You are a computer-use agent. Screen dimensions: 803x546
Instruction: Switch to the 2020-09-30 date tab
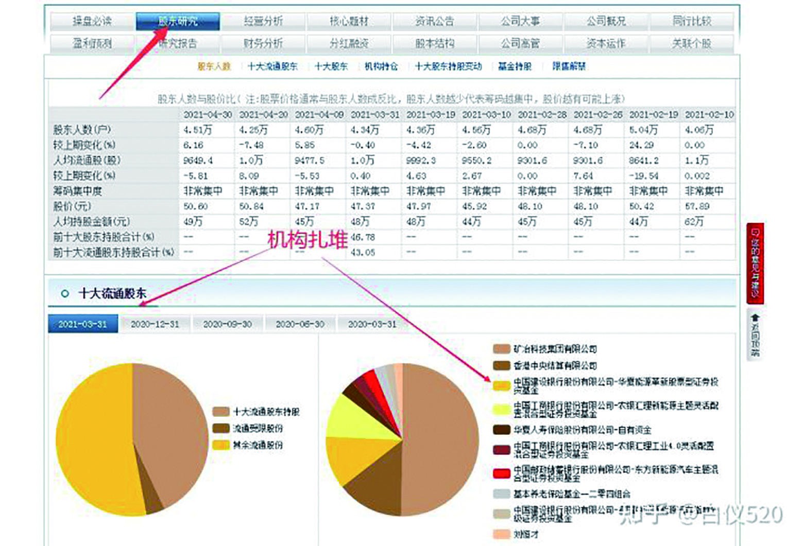point(228,324)
